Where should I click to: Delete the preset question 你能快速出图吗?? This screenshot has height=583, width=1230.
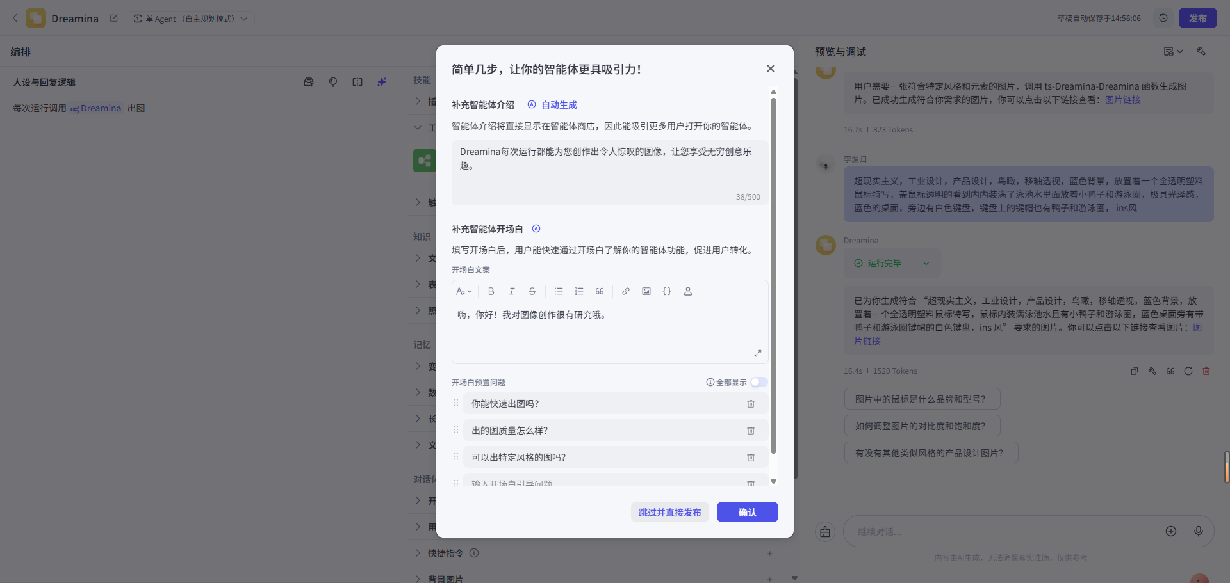click(x=751, y=404)
